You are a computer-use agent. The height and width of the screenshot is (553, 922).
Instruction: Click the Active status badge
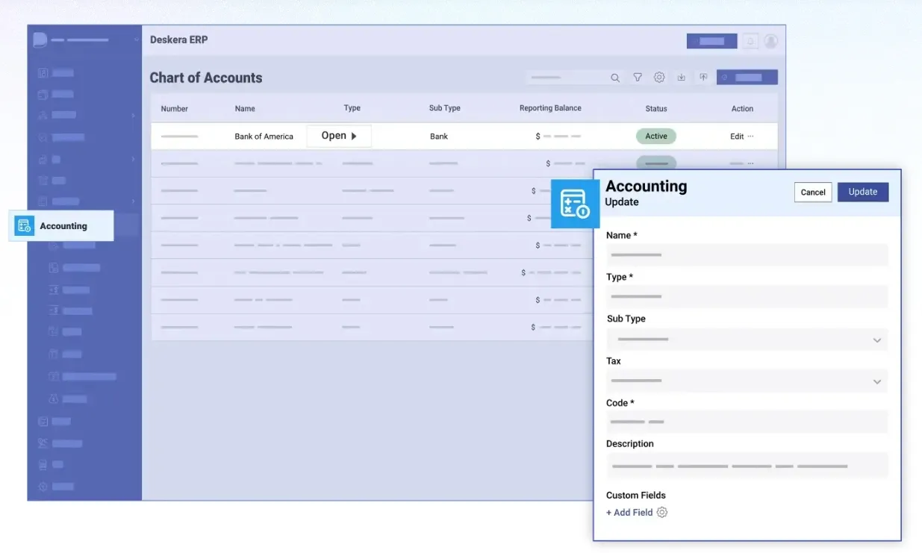(x=656, y=137)
